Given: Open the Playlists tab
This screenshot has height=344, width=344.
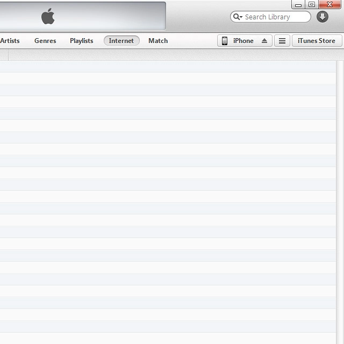Looking at the screenshot, I should click(81, 41).
